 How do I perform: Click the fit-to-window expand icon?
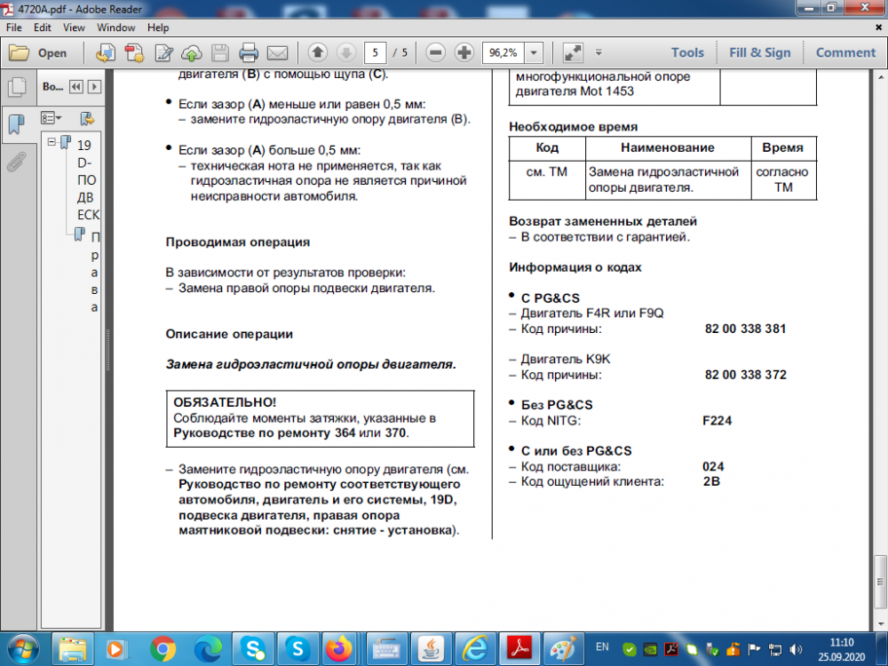pyautogui.click(x=573, y=52)
